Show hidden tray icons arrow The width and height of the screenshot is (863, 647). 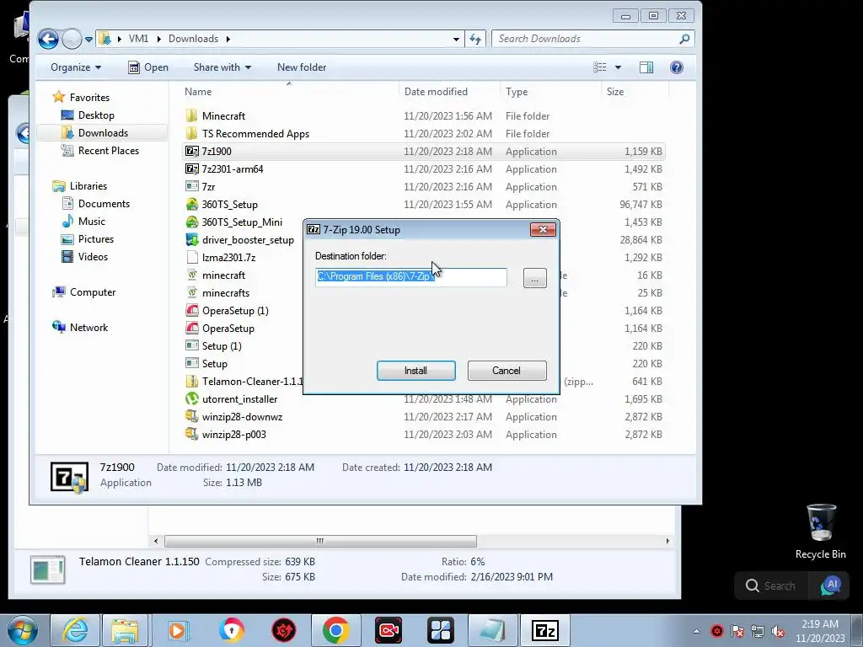pos(696,631)
